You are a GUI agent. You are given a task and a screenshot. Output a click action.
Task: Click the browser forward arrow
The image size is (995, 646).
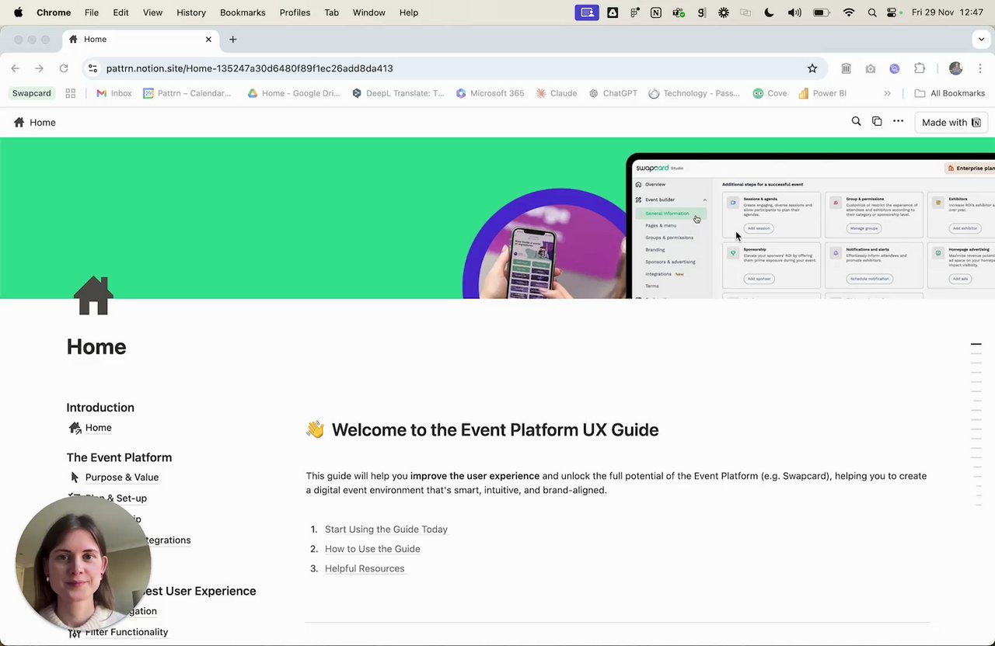[39, 68]
